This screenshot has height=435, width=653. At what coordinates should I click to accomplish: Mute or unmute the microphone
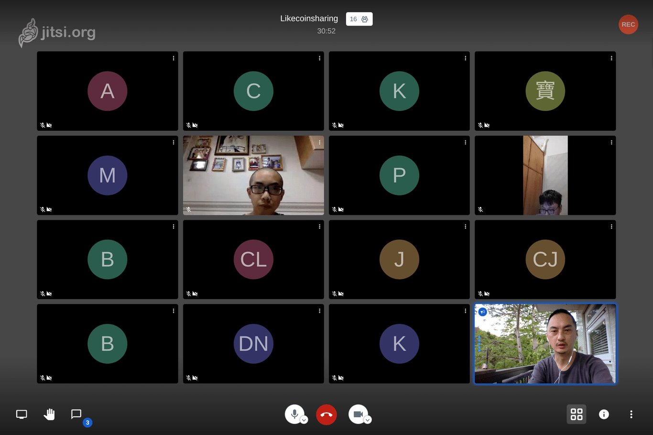[x=294, y=414]
